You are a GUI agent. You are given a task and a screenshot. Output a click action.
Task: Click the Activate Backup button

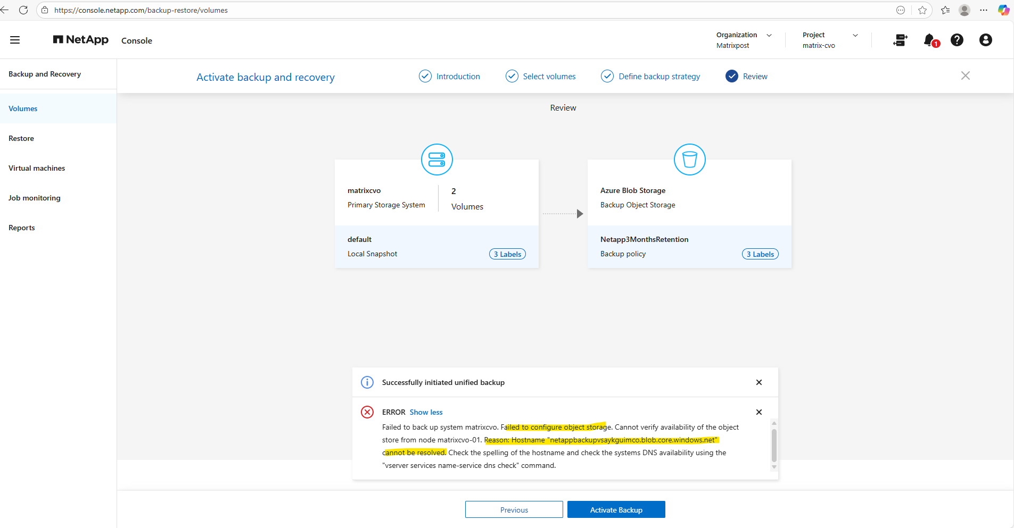pos(616,509)
